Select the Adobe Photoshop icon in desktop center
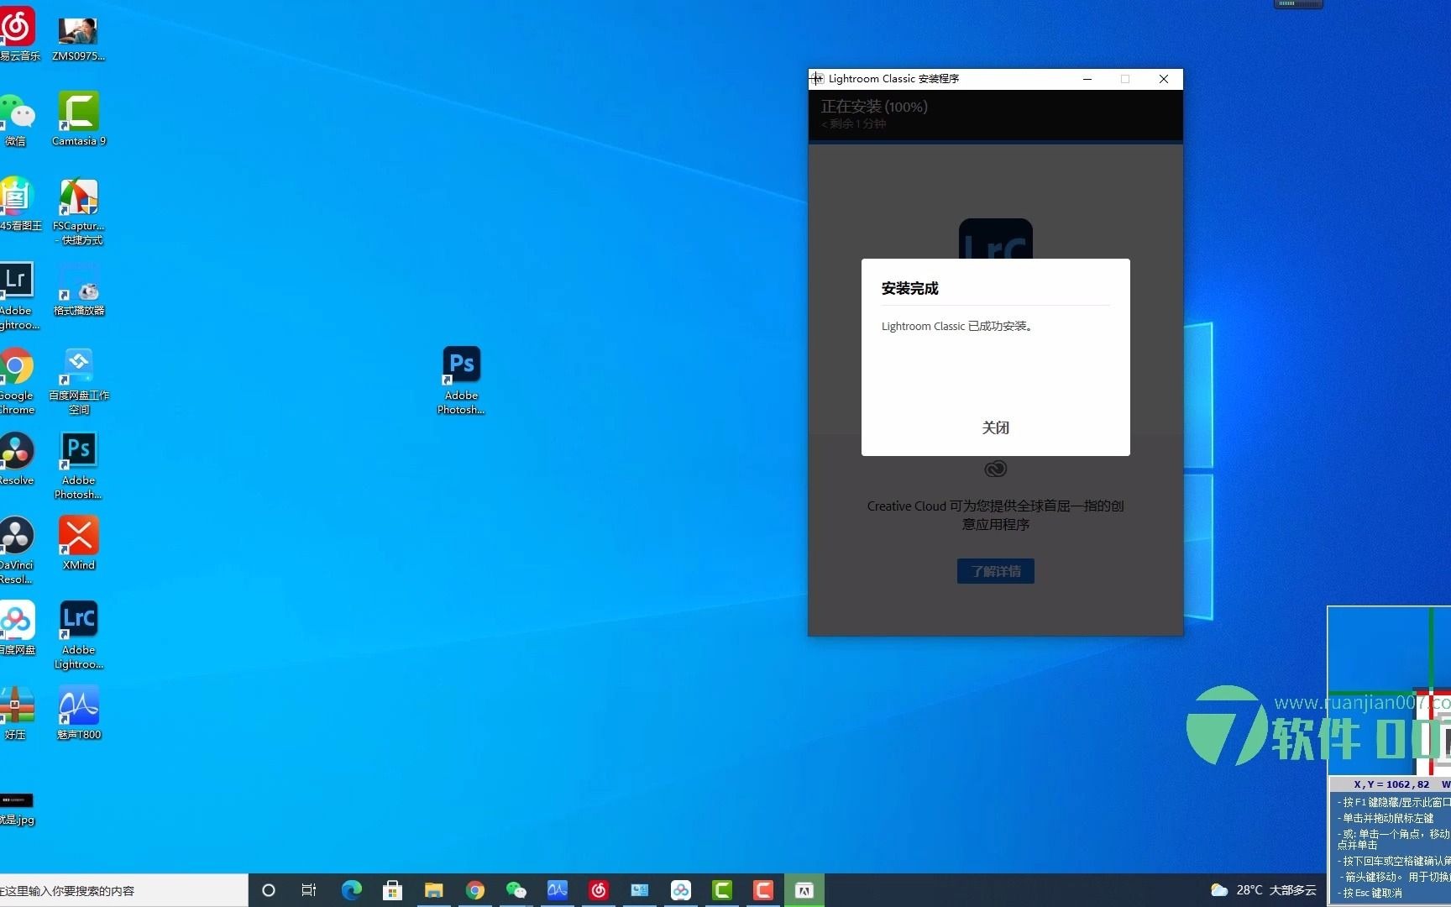This screenshot has height=907, width=1451. tap(461, 380)
